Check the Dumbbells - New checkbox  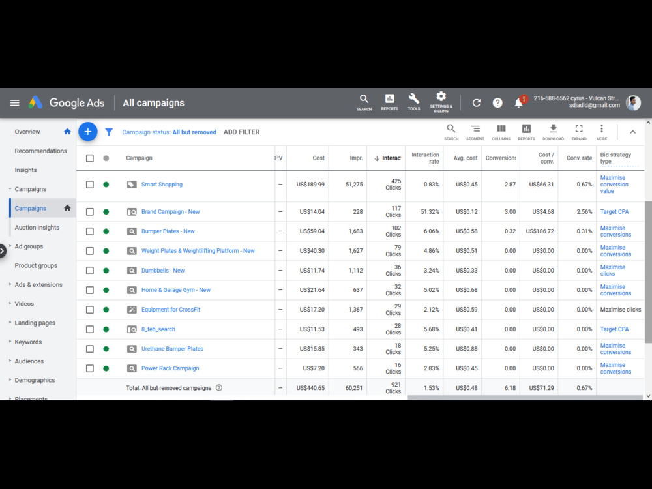click(90, 271)
